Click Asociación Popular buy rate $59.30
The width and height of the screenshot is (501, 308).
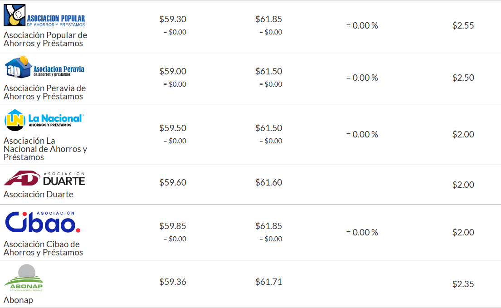point(173,19)
